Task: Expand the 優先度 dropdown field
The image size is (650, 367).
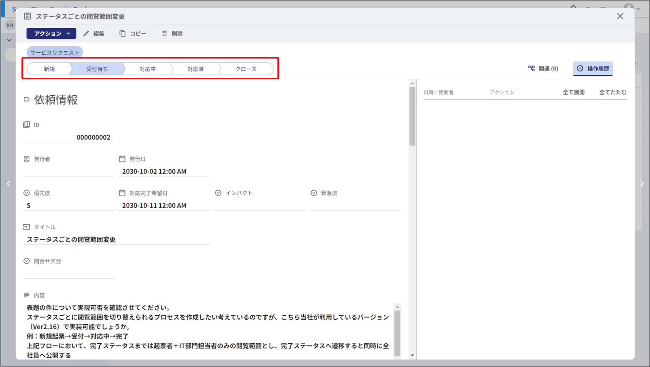Action: click(x=68, y=205)
